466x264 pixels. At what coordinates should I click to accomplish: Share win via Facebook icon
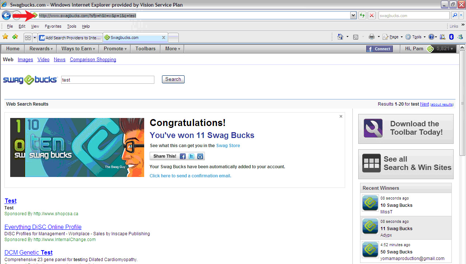coord(183,156)
